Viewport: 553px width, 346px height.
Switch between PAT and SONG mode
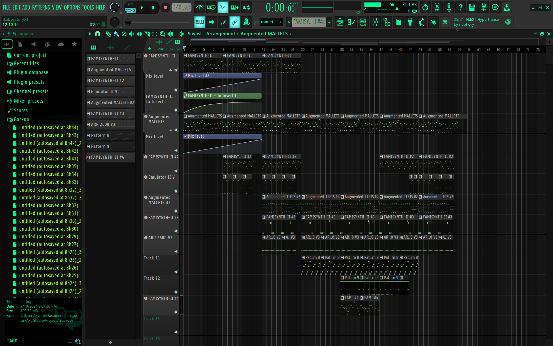point(130,8)
